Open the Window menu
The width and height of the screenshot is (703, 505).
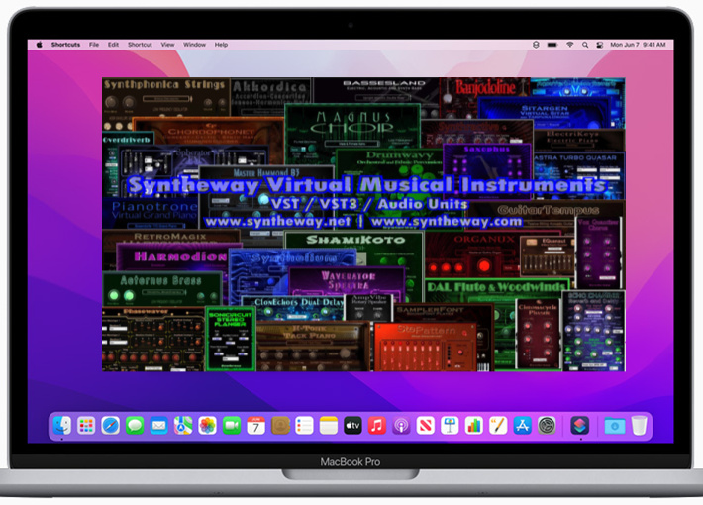194,45
